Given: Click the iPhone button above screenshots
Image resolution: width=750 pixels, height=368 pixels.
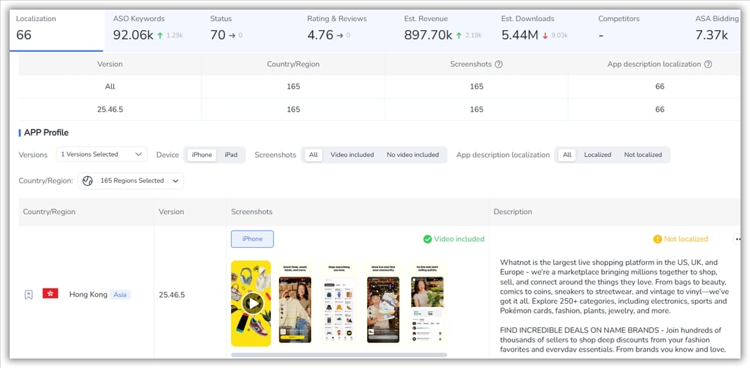Looking at the screenshot, I should click(252, 239).
